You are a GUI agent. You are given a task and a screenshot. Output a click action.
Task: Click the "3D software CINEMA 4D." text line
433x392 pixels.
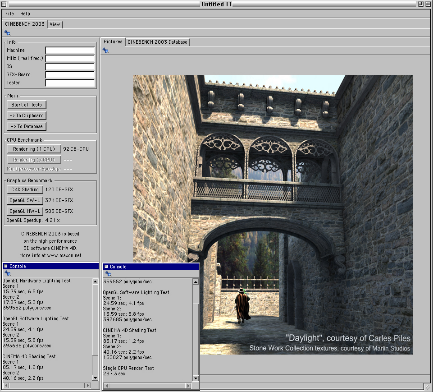click(50, 248)
